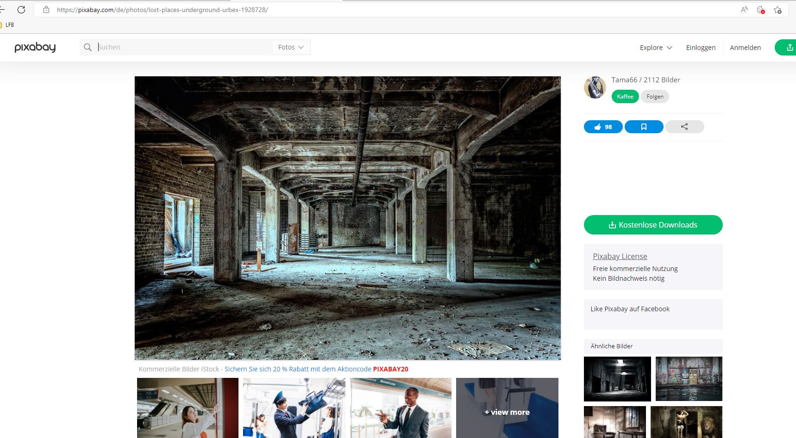The height and width of the screenshot is (438, 796).
Task: Click Einloggen in the header
Action: click(701, 48)
